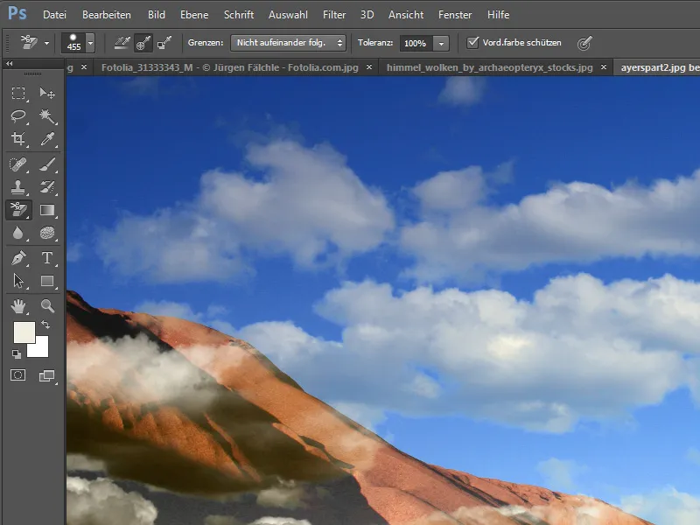Open the foreground color swatch
Screen dimensions: 700x525
[x=24, y=332]
